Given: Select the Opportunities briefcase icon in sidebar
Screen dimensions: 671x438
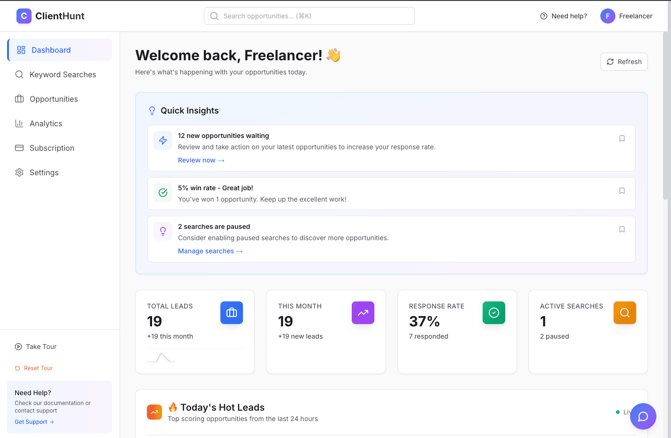Looking at the screenshot, I should [x=19, y=99].
